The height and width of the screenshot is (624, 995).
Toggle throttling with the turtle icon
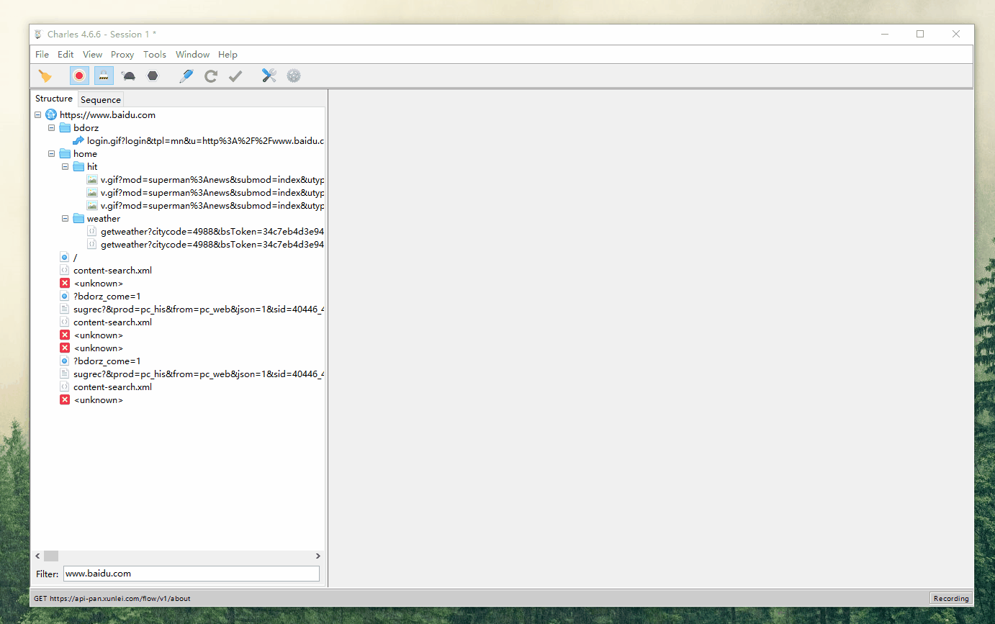click(x=129, y=76)
